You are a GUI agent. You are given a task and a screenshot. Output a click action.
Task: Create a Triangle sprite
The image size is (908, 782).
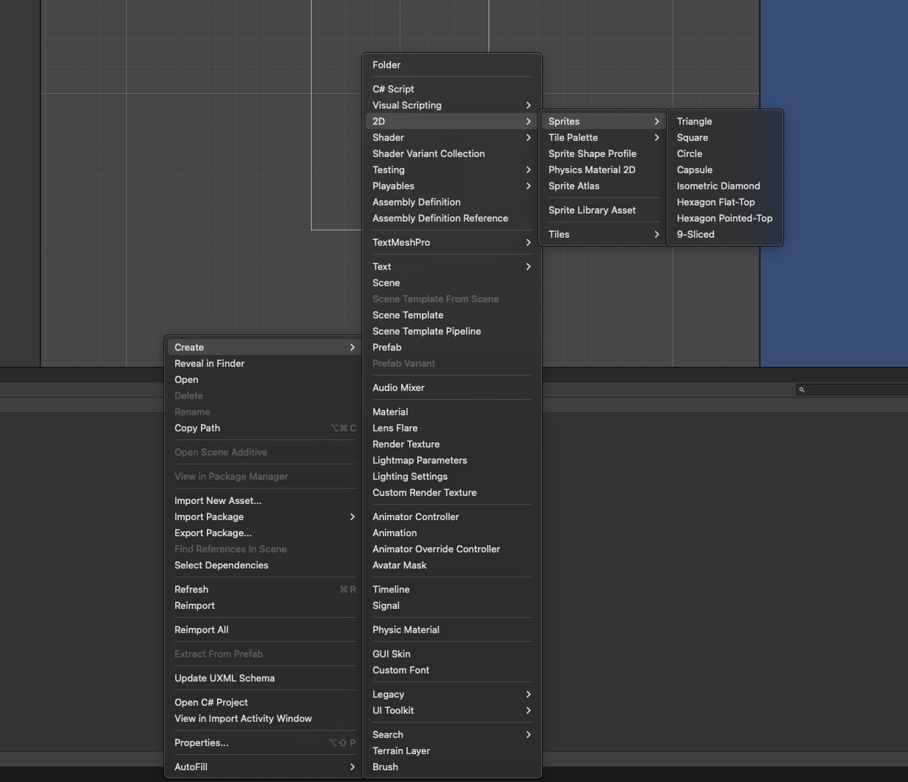pyautogui.click(x=725, y=121)
